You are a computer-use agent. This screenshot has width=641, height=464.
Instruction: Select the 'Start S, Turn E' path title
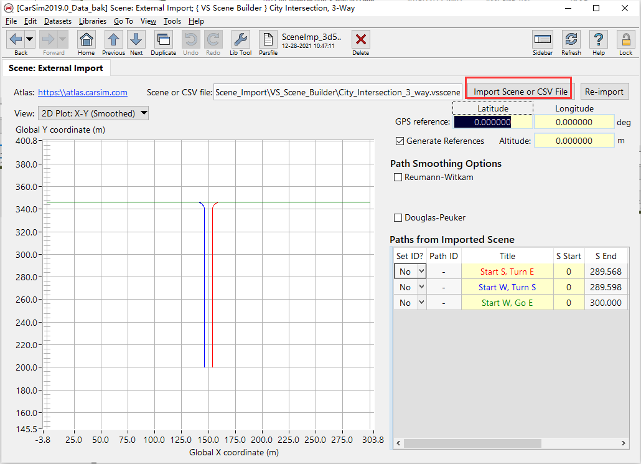pyautogui.click(x=507, y=272)
